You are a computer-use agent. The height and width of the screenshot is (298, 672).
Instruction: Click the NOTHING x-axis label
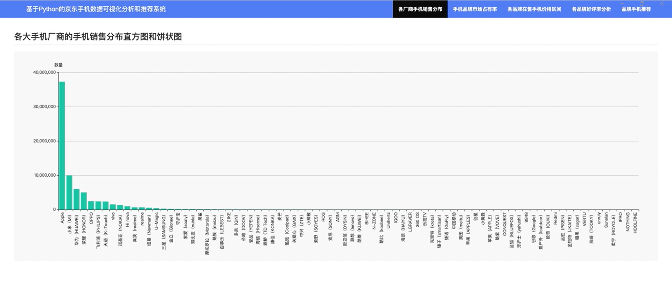click(628, 222)
